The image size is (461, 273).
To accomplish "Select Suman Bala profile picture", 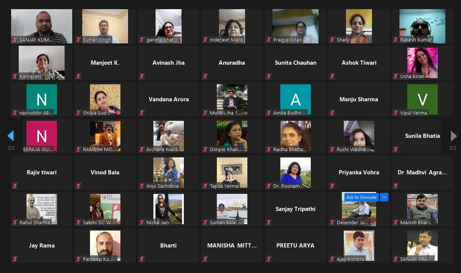I will (x=232, y=209).
